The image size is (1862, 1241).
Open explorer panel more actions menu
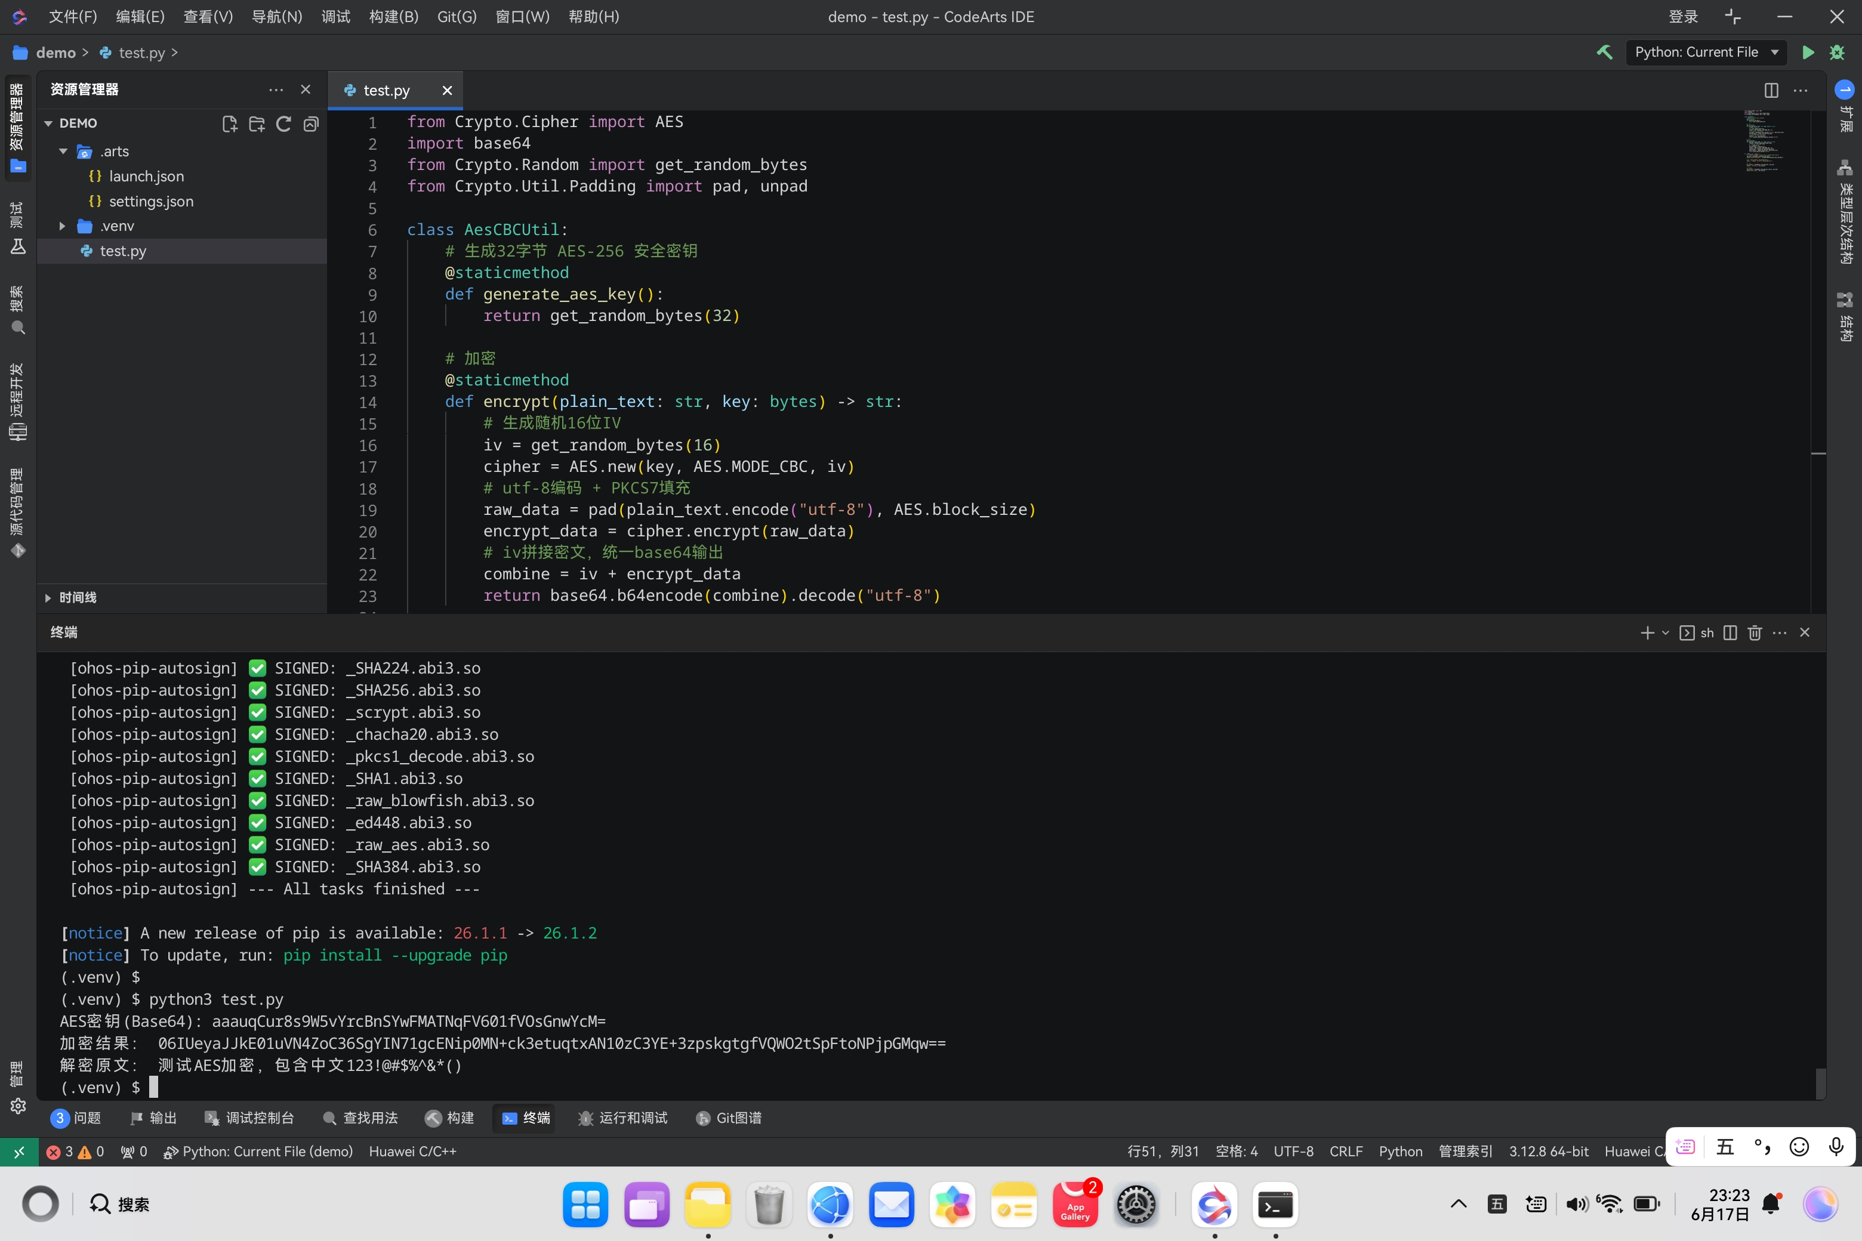coord(276,89)
